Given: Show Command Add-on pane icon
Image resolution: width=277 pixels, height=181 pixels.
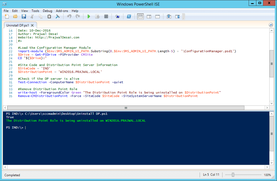Looking at the screenshot, I should [x=177, y=17].
